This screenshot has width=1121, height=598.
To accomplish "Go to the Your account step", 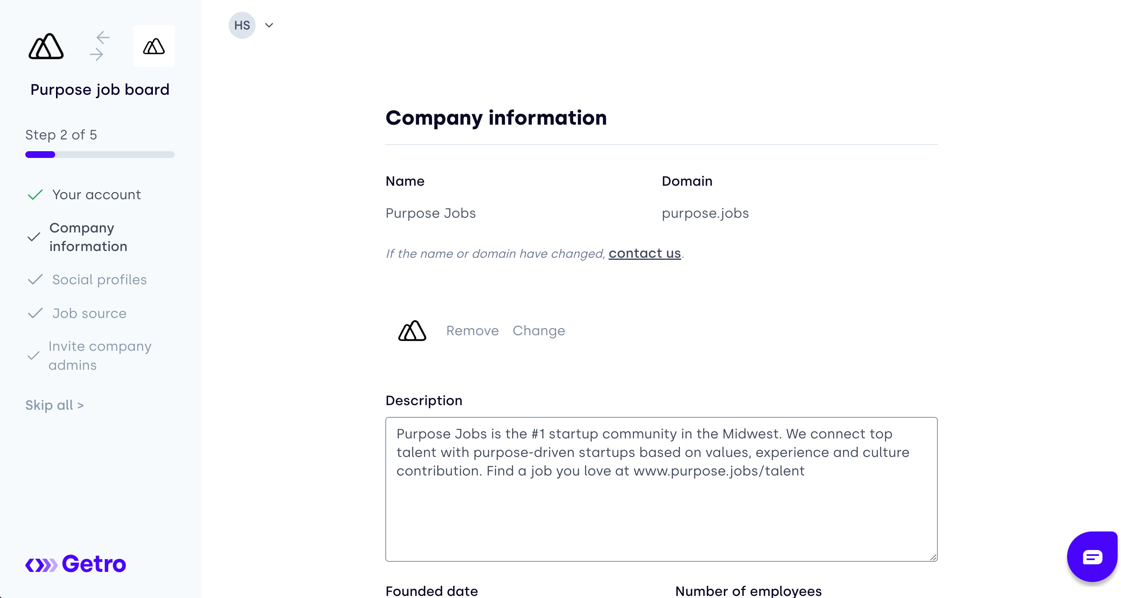I will [x=96, y=195].
